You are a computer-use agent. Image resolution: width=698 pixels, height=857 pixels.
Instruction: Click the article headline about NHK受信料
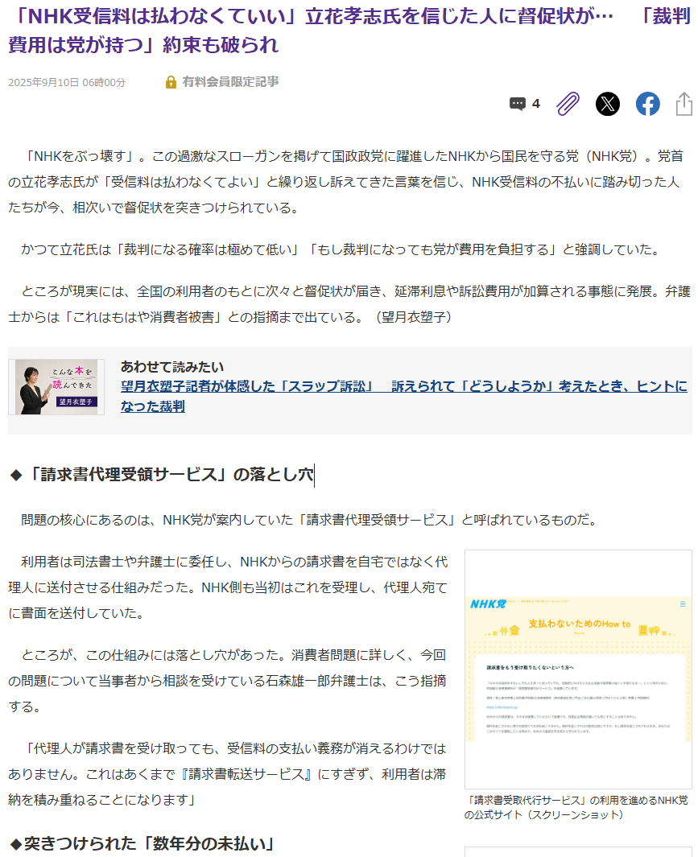(x=349, y=31)
